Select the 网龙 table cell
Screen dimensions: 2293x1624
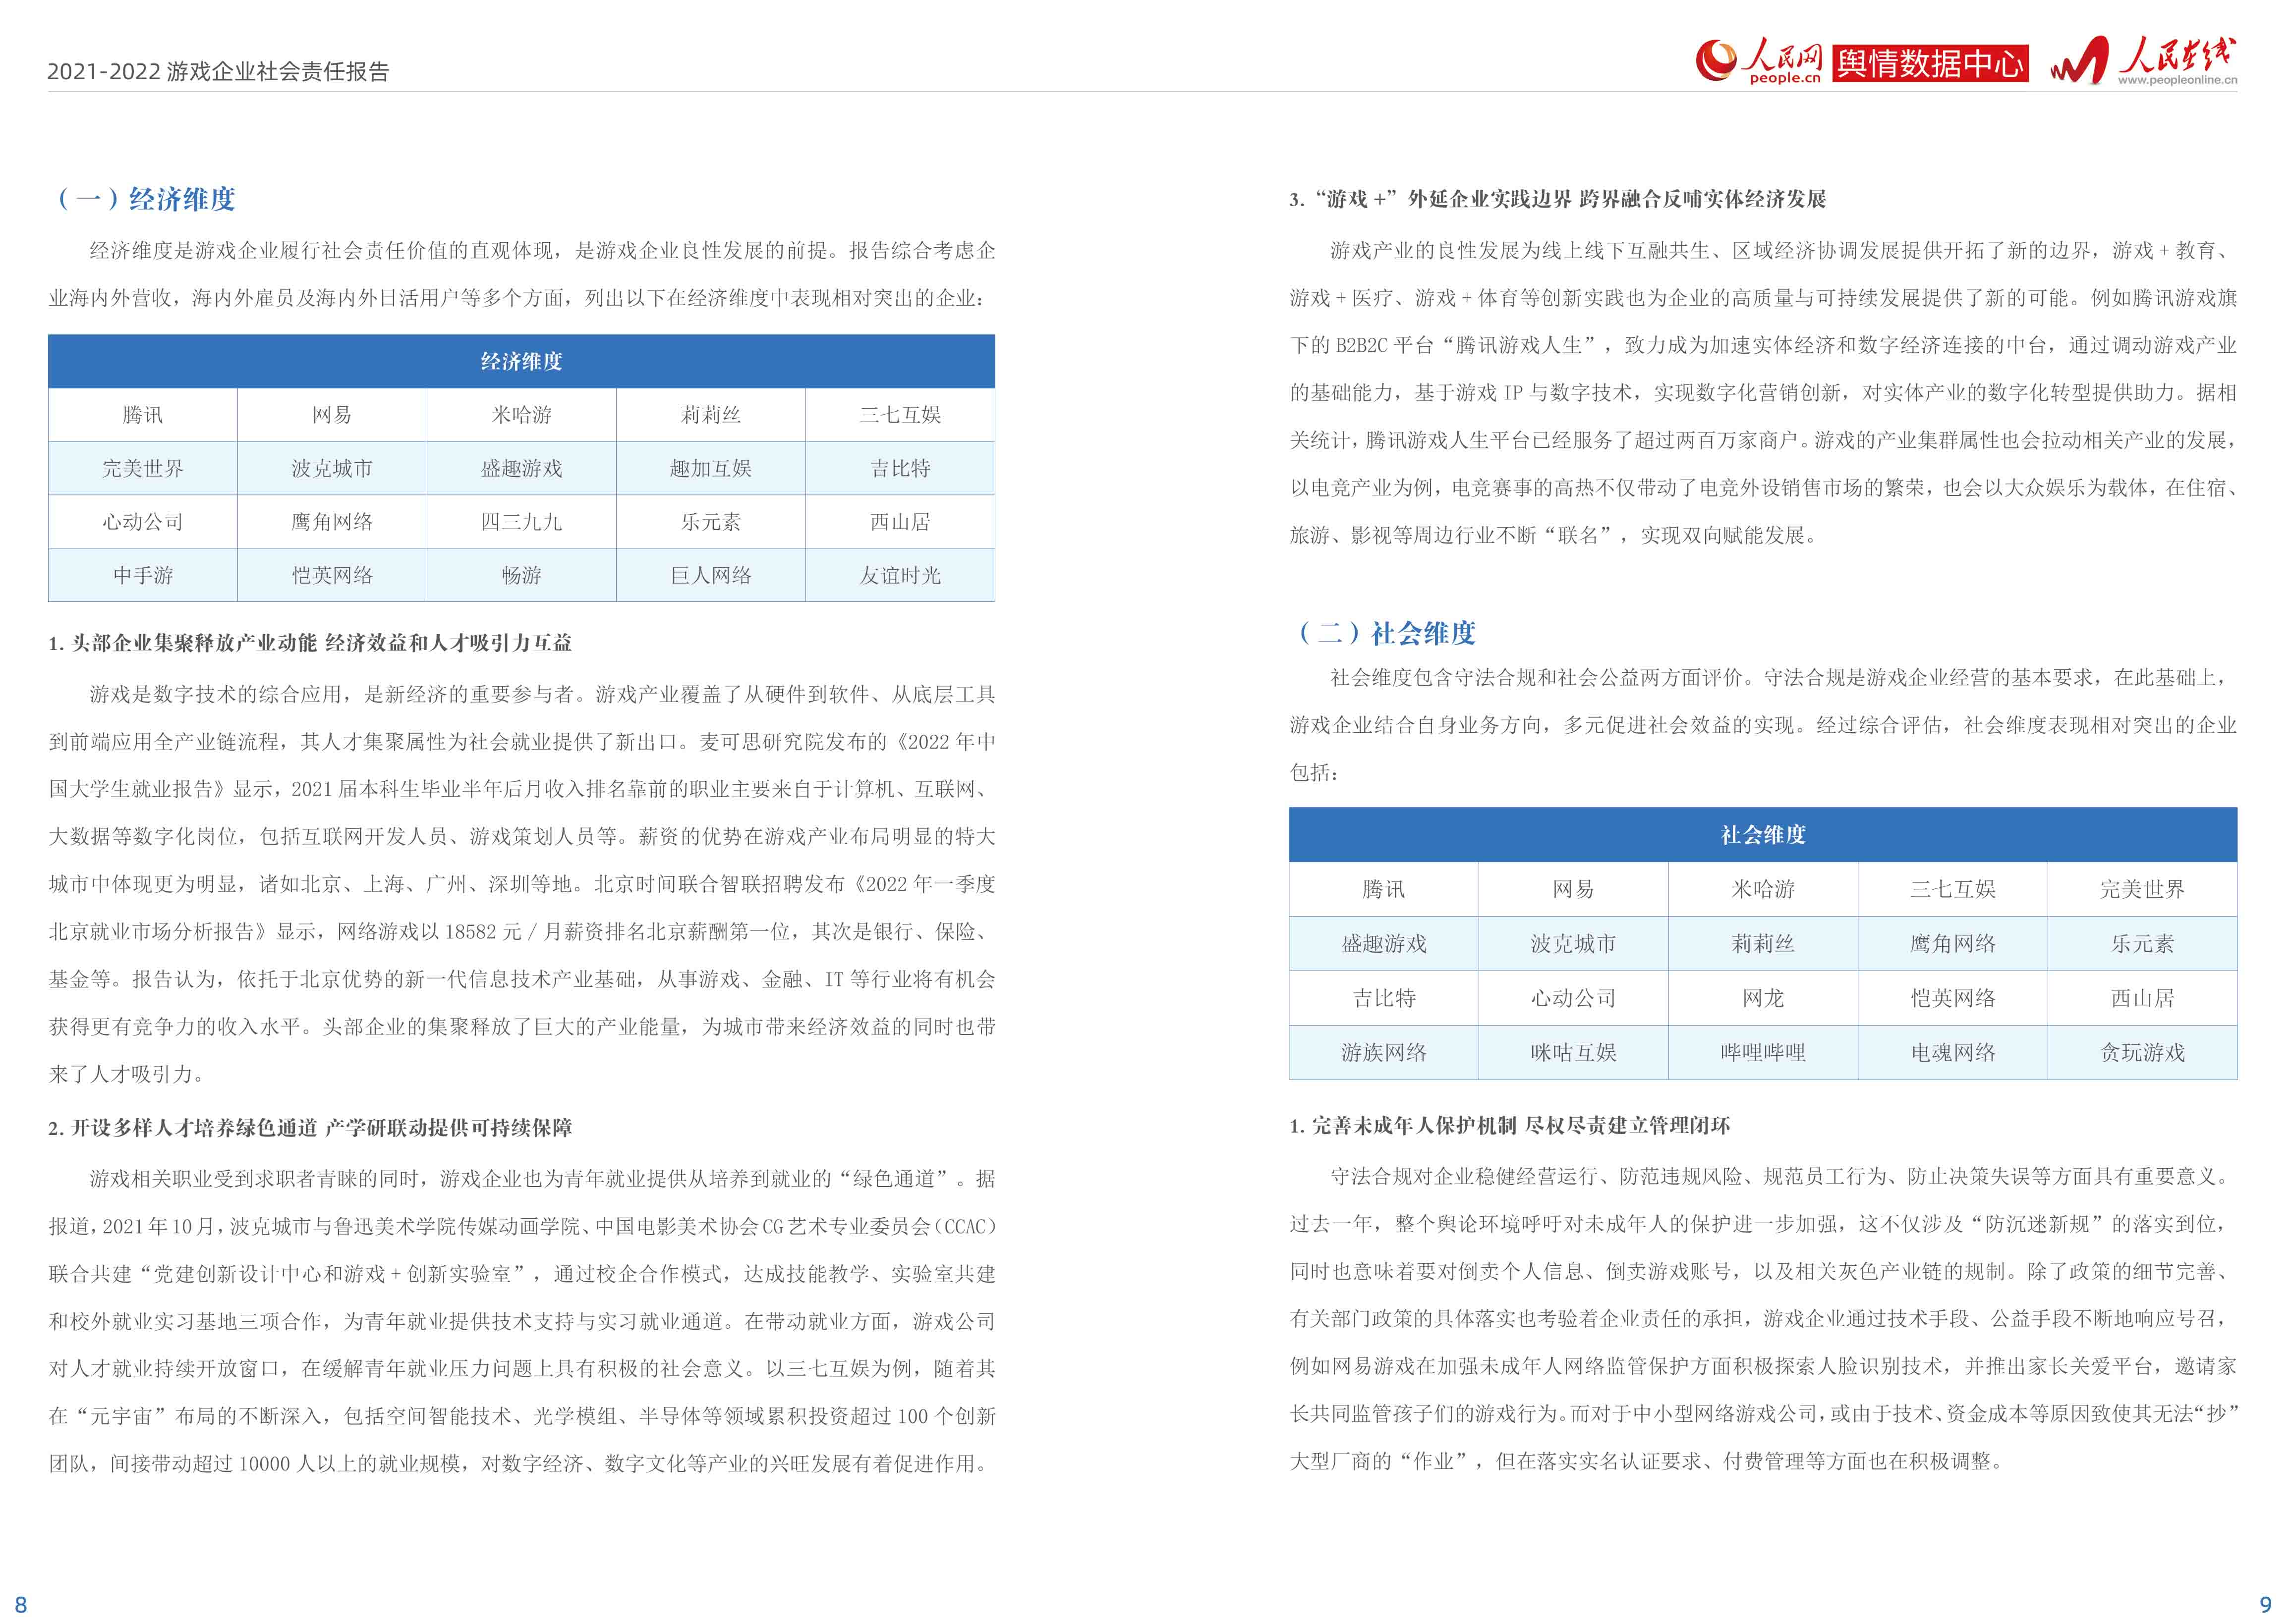(1763, 998)
